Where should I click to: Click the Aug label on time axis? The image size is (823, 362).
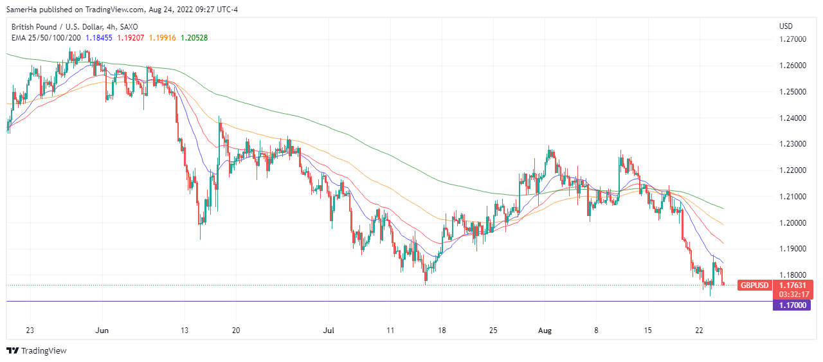coord(544,330)
